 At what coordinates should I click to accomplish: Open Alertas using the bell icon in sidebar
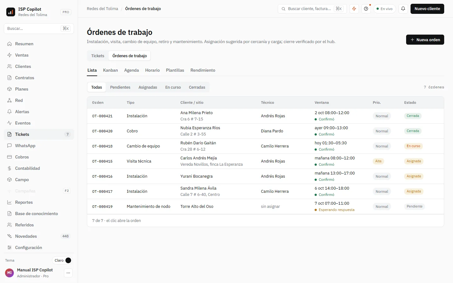click(9, 112)
